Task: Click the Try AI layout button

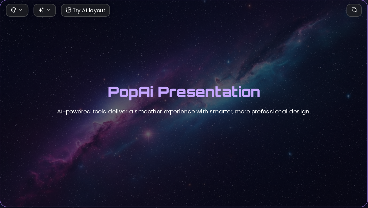Action: (85, 10)
